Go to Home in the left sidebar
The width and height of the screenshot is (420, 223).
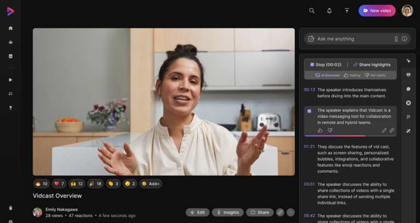pos(10,28)
